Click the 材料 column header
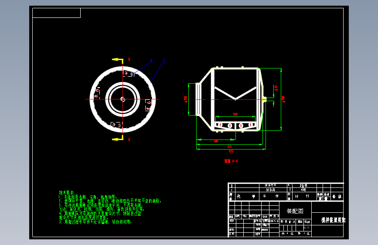Image resolution: width=378 pixels, height=245 pixels. point(302,196)
